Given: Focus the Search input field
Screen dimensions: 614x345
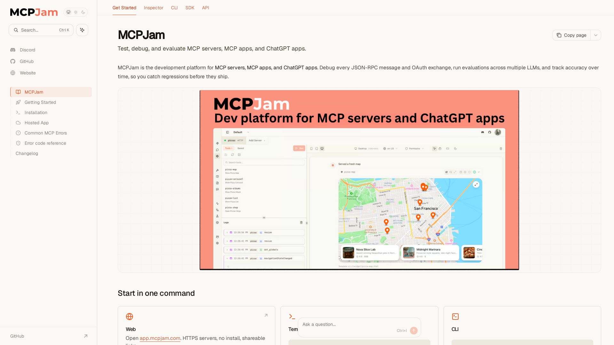Looking at the screenshot, I should click(x=41, y=30).
